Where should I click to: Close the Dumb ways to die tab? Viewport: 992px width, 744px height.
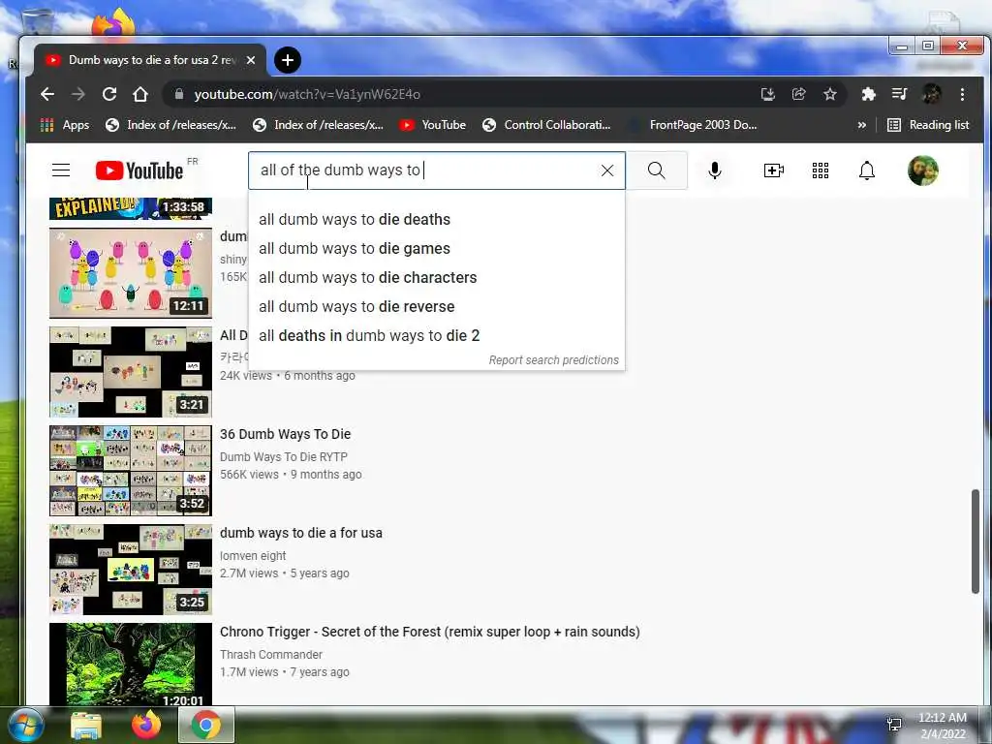(x=251, y=60)
